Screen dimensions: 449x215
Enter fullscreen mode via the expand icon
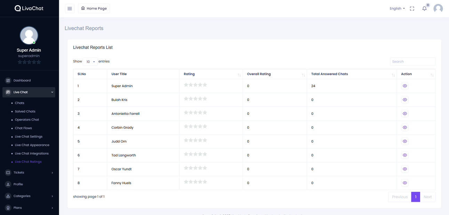[x=412, y=8]
